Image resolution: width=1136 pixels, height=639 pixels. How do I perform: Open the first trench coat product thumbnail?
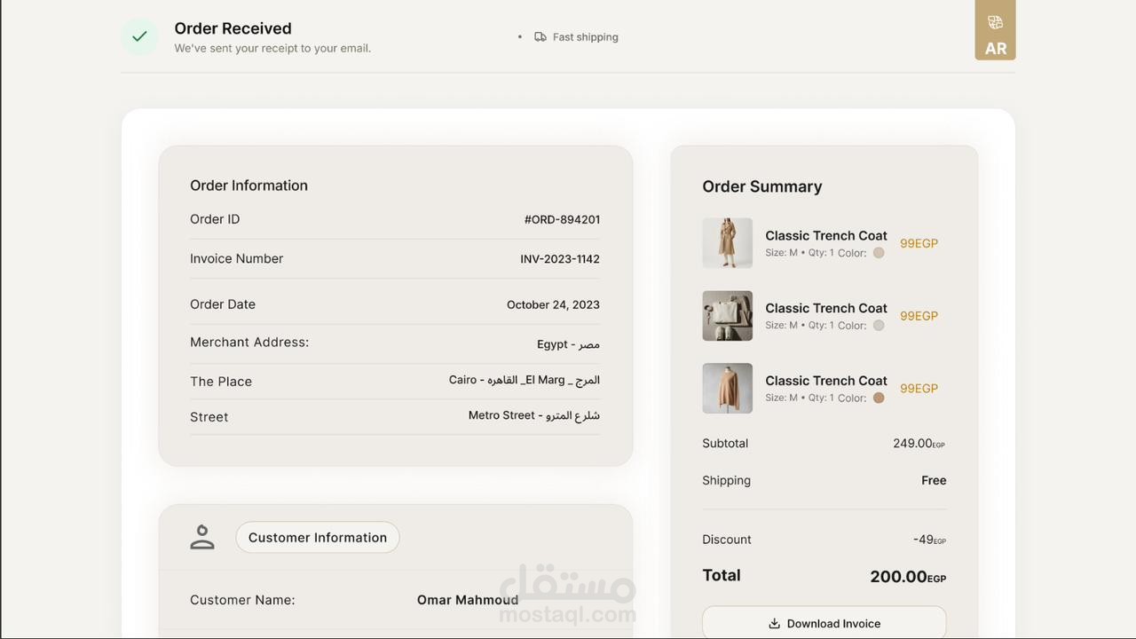point(727,243)
